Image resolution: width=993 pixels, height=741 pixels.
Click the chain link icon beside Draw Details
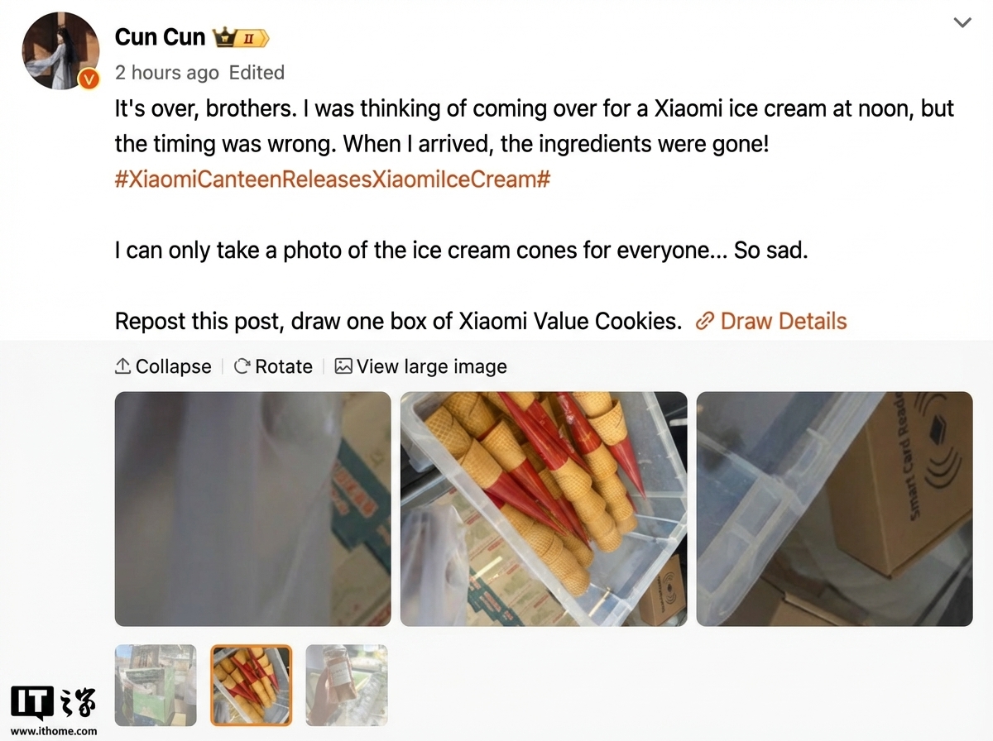705,322
